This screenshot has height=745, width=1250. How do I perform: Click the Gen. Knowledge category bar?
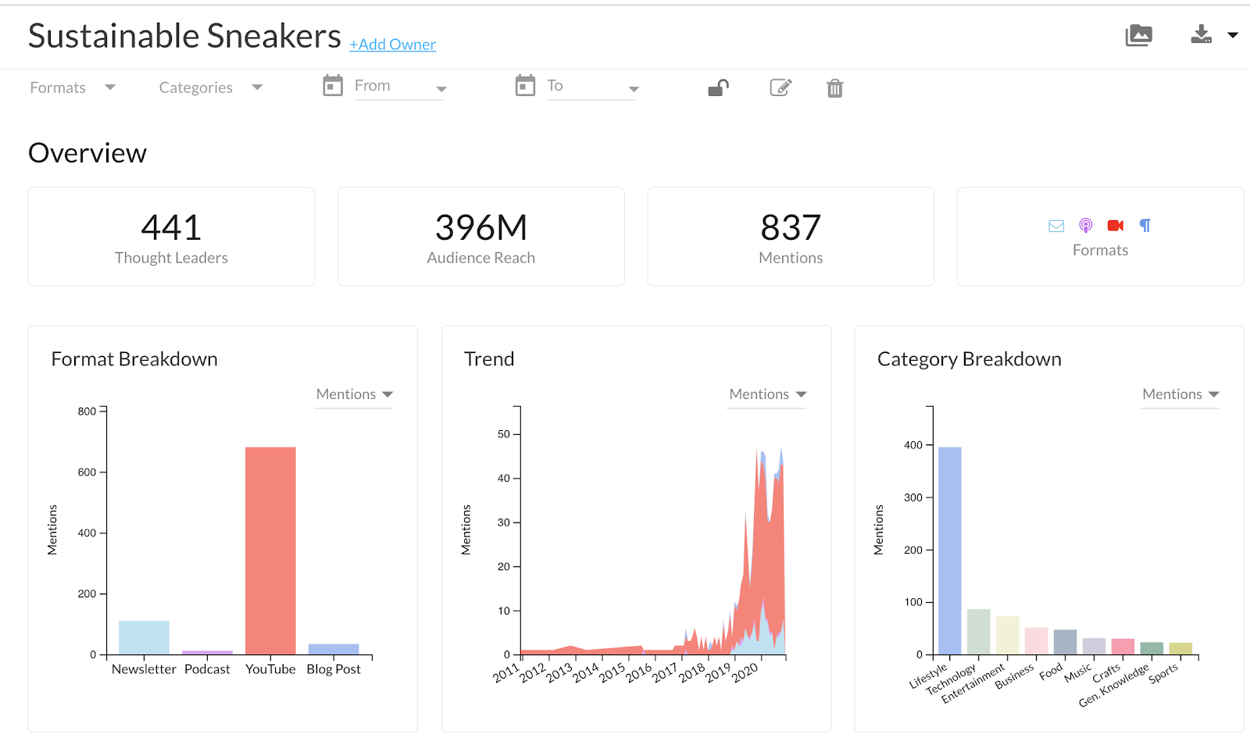[x=1152, y=648]
